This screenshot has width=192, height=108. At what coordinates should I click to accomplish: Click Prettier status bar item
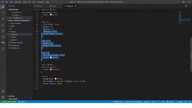click(x=179, y=102)
